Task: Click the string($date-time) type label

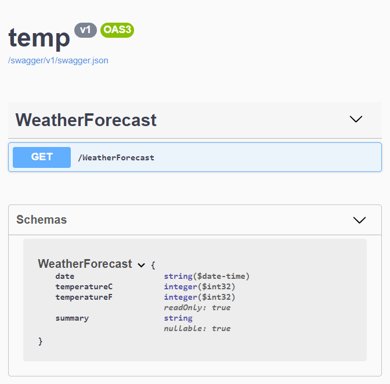Action: [207, 276]
